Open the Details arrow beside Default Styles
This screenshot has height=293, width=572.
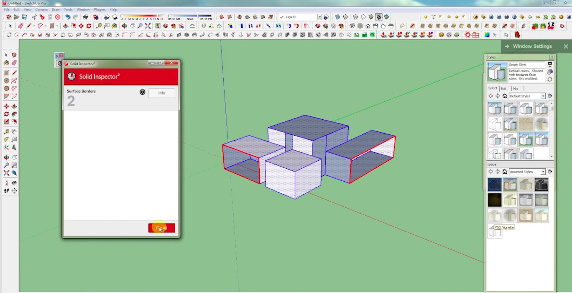[550, 96]
